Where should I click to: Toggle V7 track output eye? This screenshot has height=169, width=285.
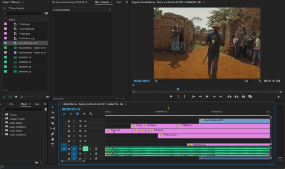[x=85, y=121]
